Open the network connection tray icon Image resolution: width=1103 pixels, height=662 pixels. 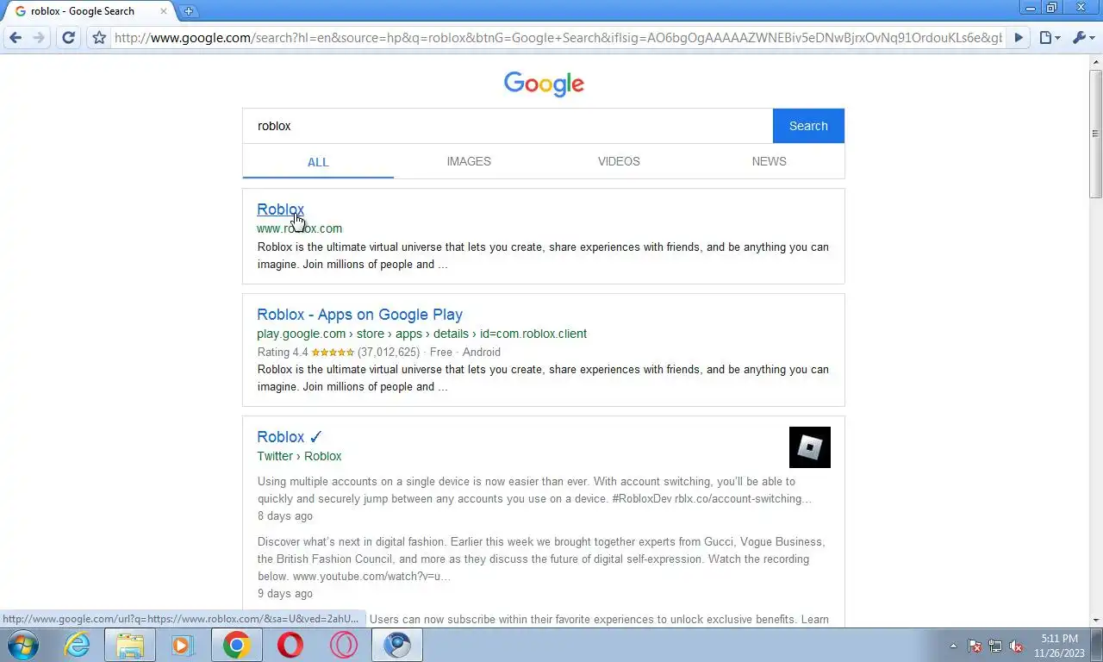coord(995,646)
